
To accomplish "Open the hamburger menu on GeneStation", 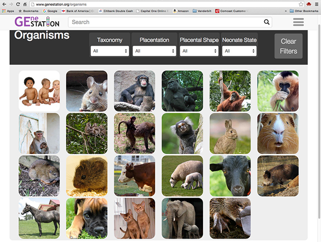I will pyautogui.click(x=298, y=22).
